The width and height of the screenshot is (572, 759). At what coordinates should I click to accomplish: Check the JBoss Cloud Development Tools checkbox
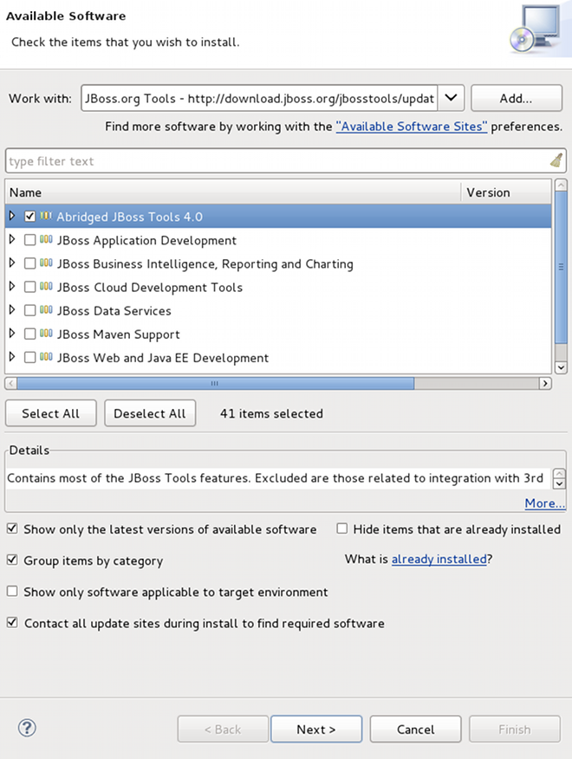click(x=30, y=287)
